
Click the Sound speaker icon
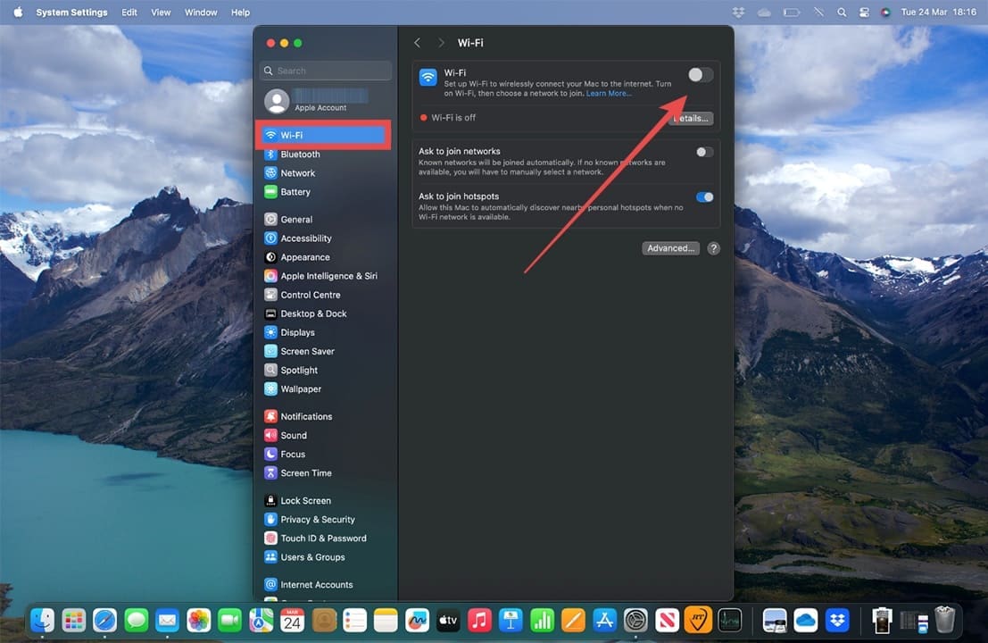coord(270,436)
